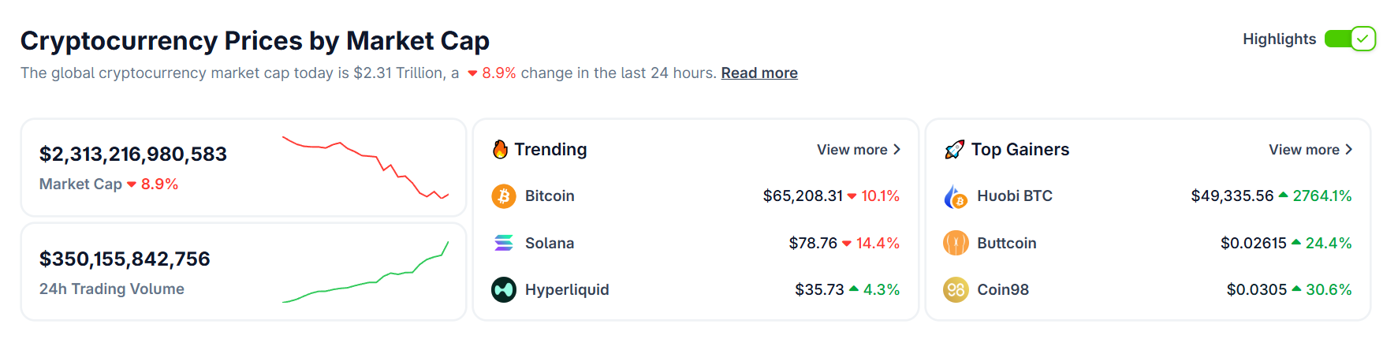Open the Bitcoin trending entry

pos(550,196)
